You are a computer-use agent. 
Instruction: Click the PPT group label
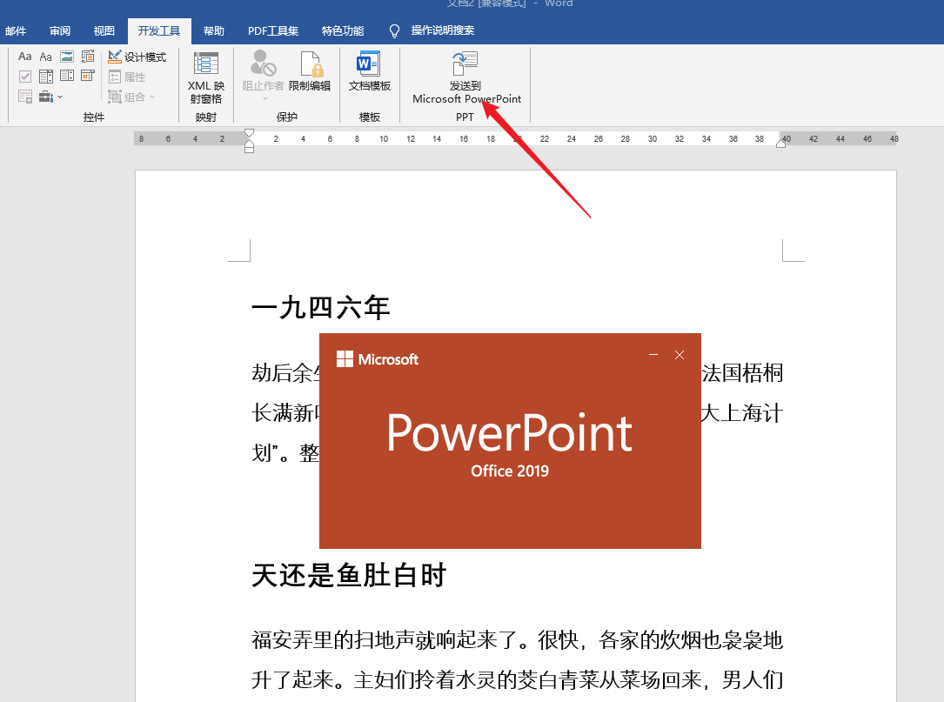click(x=465, y=117)
